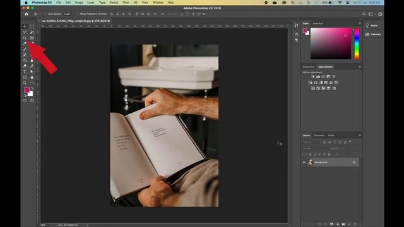Click the toolbox foreground color swatch
This screenshot has width=404, height=227.
coord(27,90)
